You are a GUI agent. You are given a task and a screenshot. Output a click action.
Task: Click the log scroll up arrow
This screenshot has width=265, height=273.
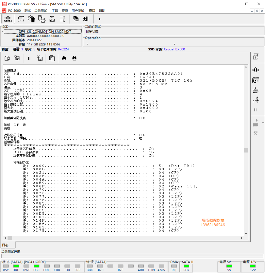coord(246,67)
